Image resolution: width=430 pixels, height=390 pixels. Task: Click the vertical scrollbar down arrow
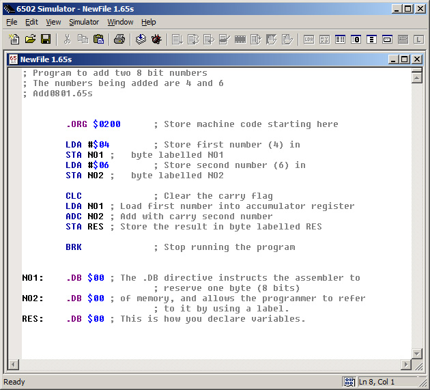click(416, 353)
